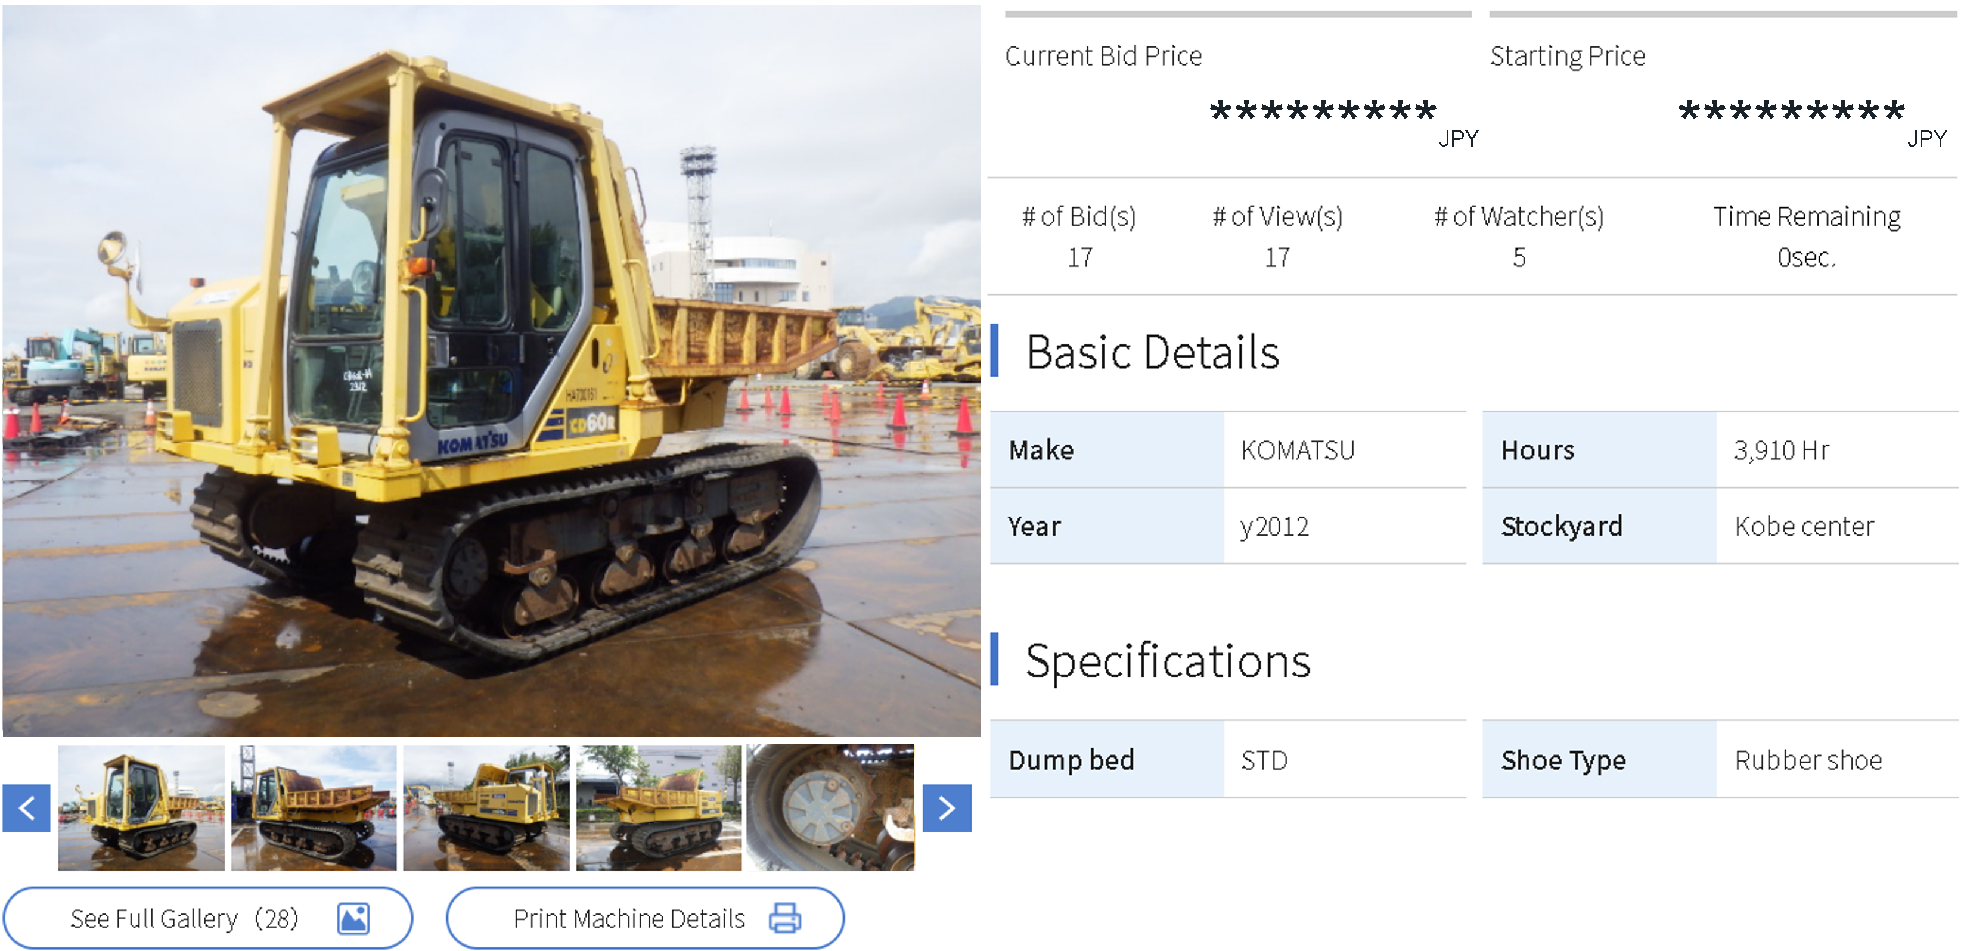The width and height of the screenshot is (1967, 951).
Task: Select second thumbnail showing dump bed side
Action: point(314,808)
